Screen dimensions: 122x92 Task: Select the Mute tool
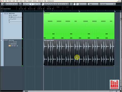click(x=55, y=4)
